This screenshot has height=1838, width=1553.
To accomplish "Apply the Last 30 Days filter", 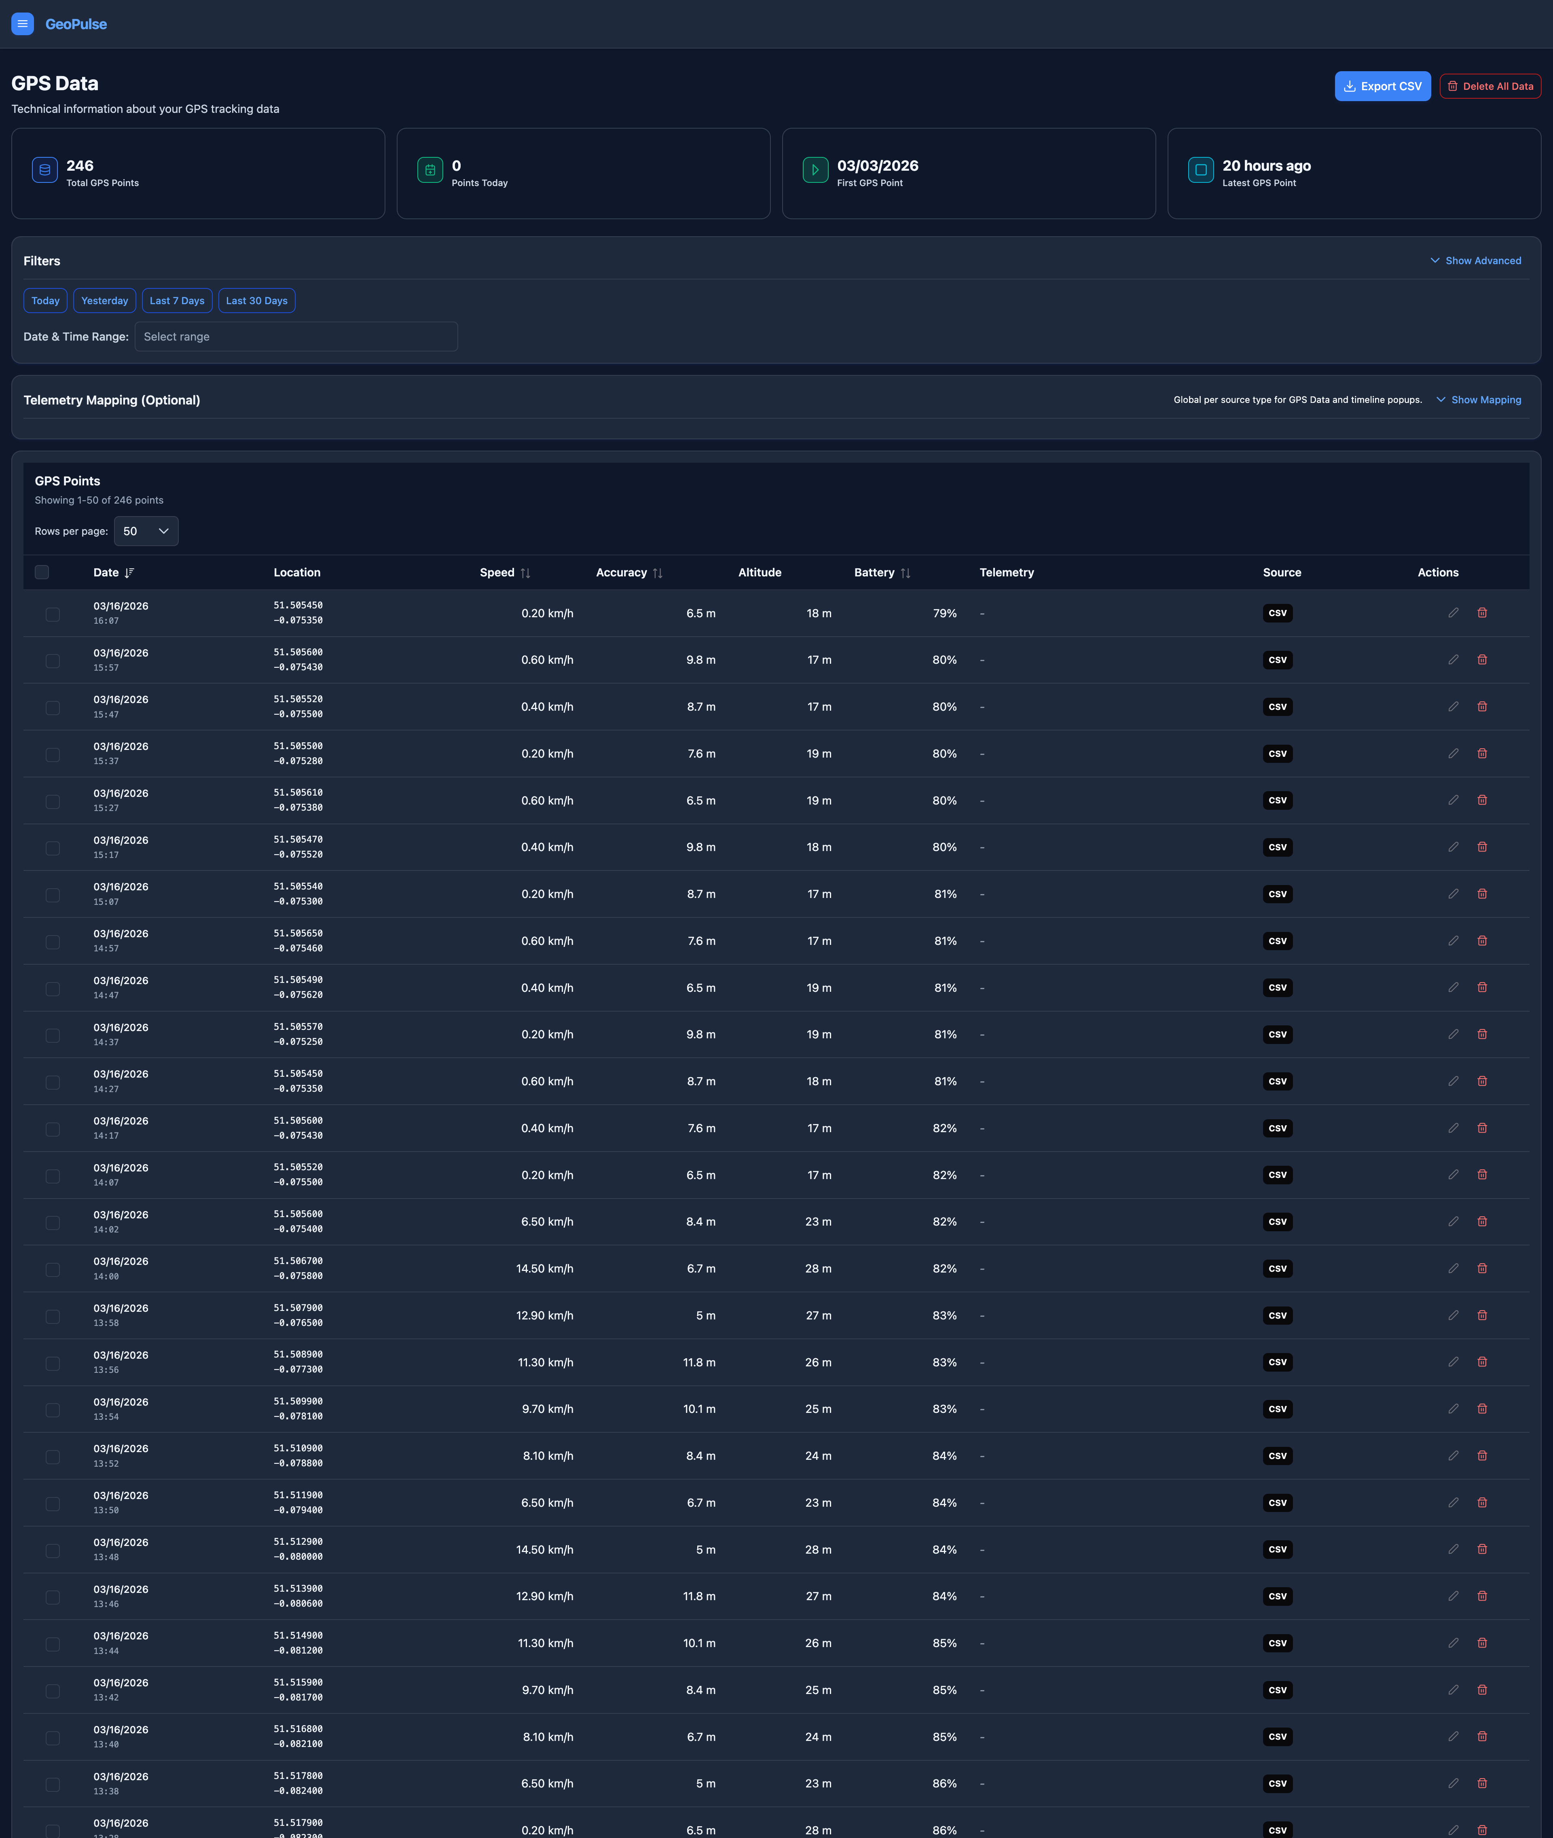I will coord(257,300).
